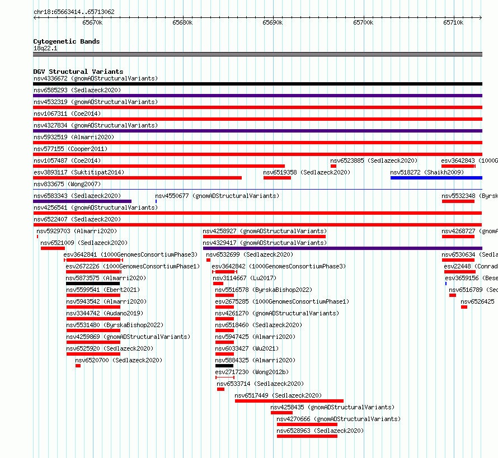The width and height of the screenshot is (498, 458).
Task: Click nsv4327834 variant label
Action: coord(96,125)
